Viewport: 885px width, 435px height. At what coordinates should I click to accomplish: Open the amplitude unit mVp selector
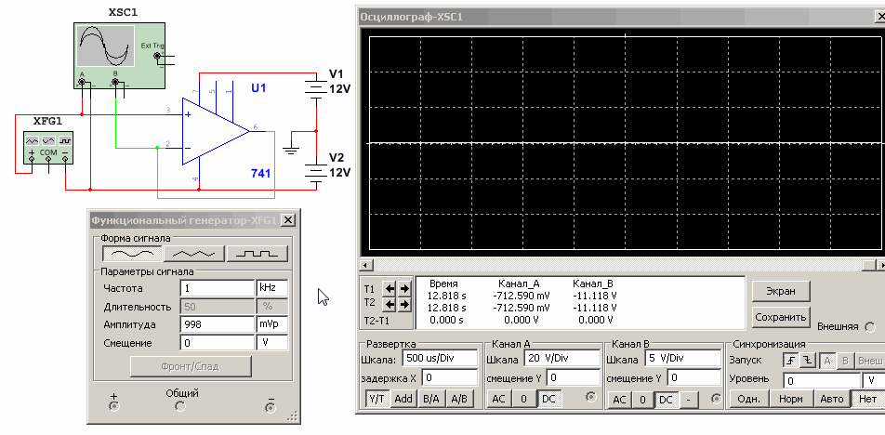click(x=271, y=324)
